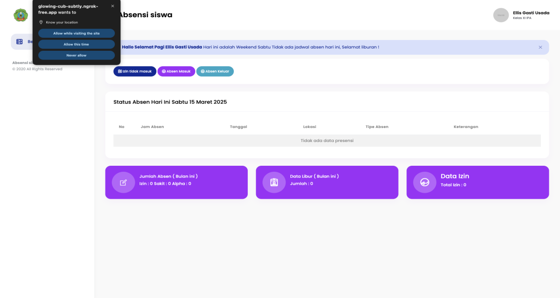Click the Ellis Gasti Usada profile name
560x298 pixels.
(x=531, y=13)
